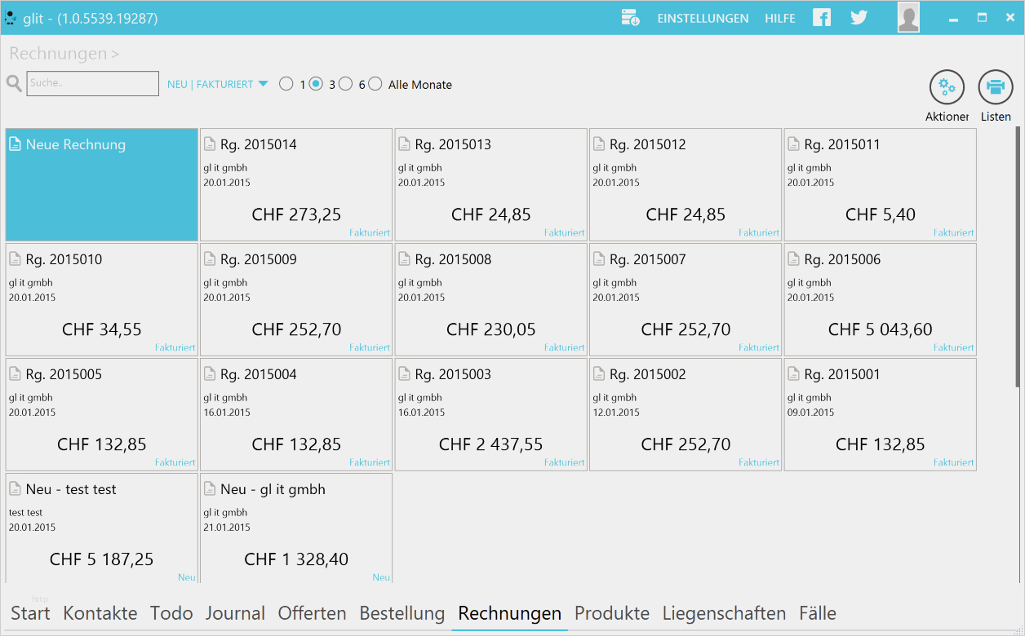This screenshot has height=636, width=1025.
Task: Click the Aktionen gears icon
Action: tap(947, 87)
